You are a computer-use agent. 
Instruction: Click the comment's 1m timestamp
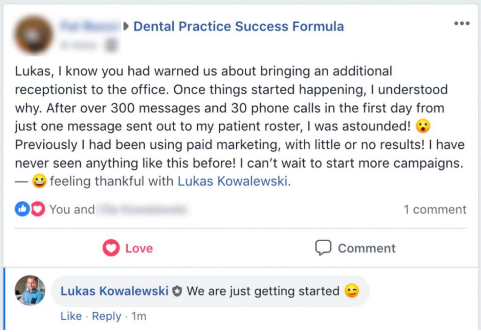pos(139,316)
